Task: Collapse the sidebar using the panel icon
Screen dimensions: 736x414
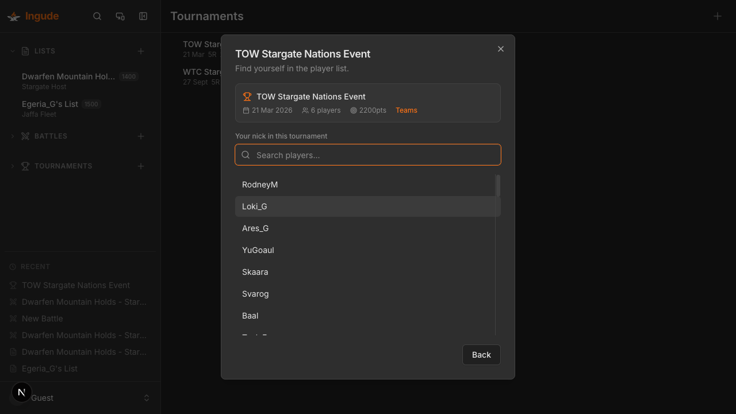Action: tap(143, 16)
